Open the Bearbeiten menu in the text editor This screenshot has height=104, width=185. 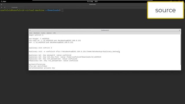37,33
